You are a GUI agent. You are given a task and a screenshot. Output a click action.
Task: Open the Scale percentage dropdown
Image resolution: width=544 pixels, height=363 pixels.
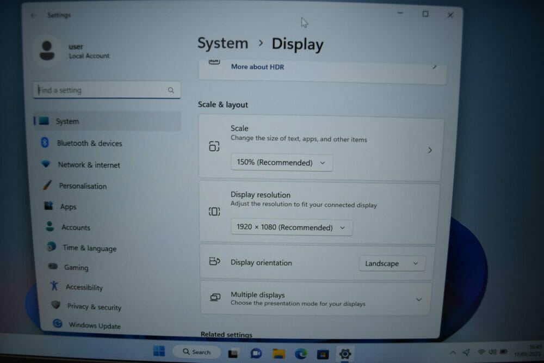(282, 163)
